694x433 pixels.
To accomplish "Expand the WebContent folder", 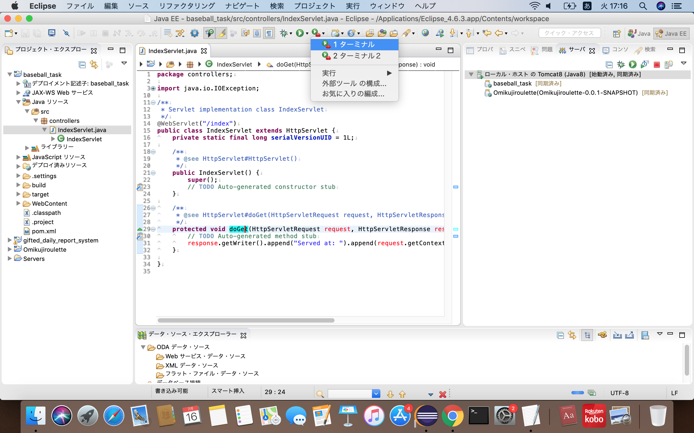I will (18, 203).
